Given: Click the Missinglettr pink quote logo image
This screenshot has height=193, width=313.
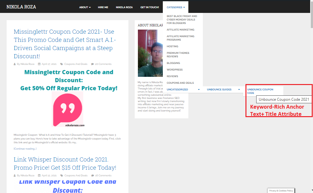Looking at the screenshot, I should [68, 109].
